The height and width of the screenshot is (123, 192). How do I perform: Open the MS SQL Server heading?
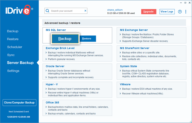(x=56, y=30)
